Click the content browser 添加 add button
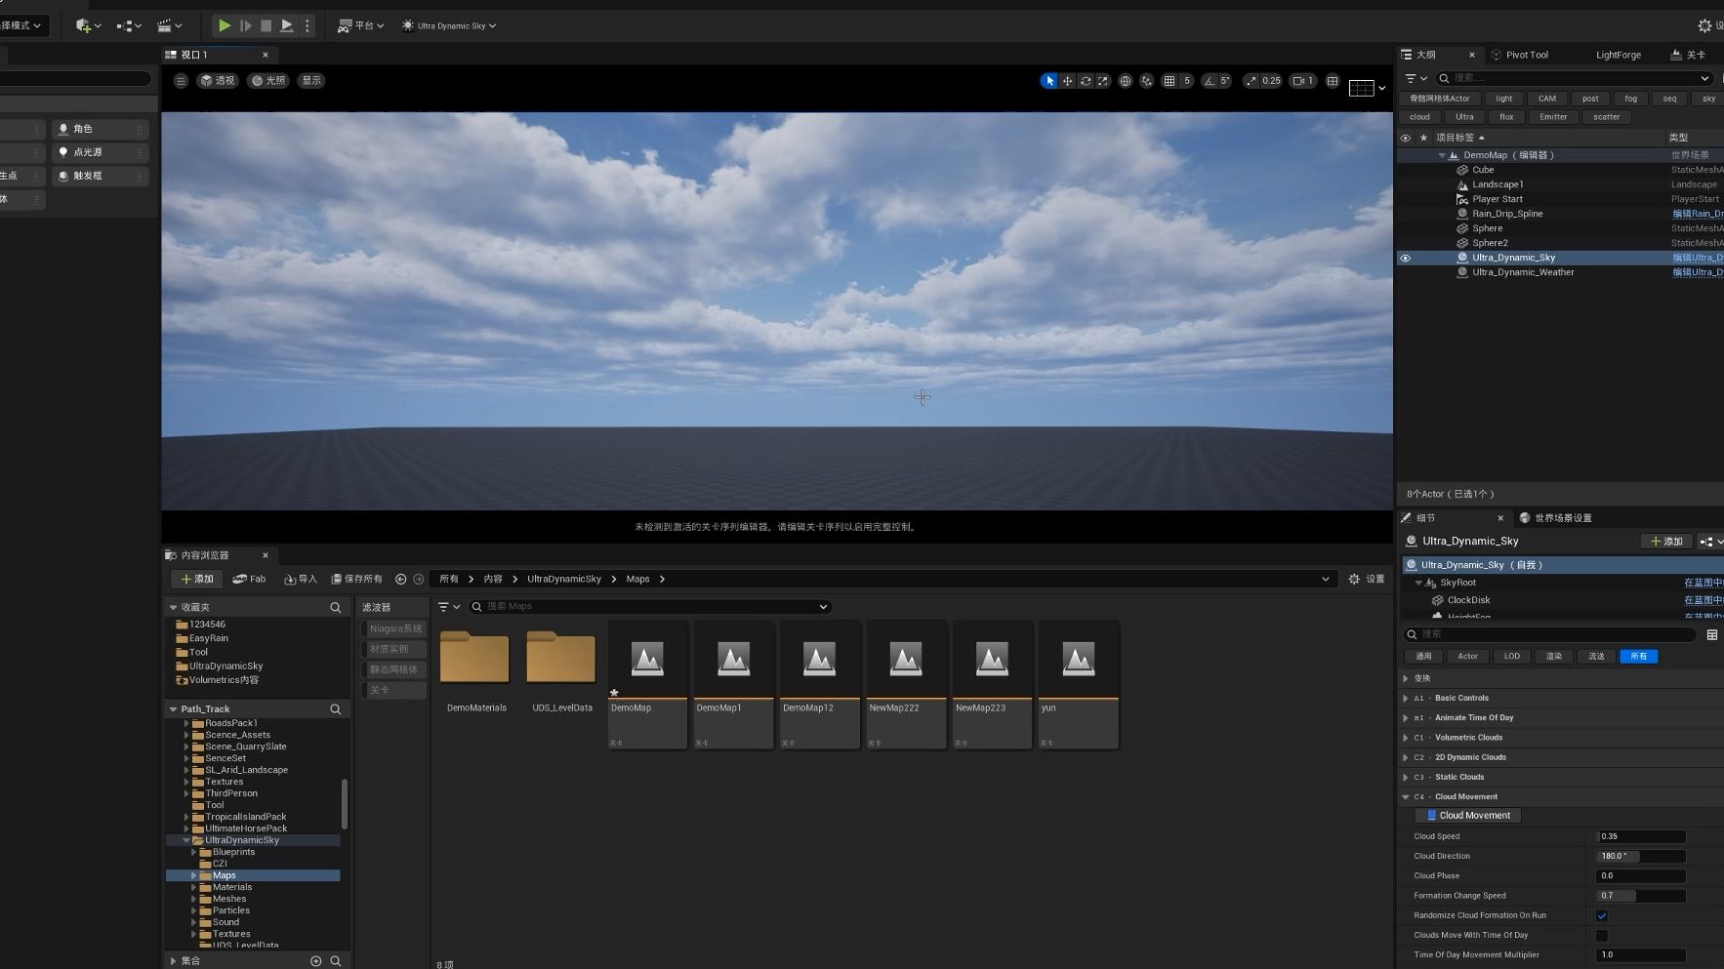The width and height of the screenshot is (1724, 969). pyautogui.click(x=196, y=580)
